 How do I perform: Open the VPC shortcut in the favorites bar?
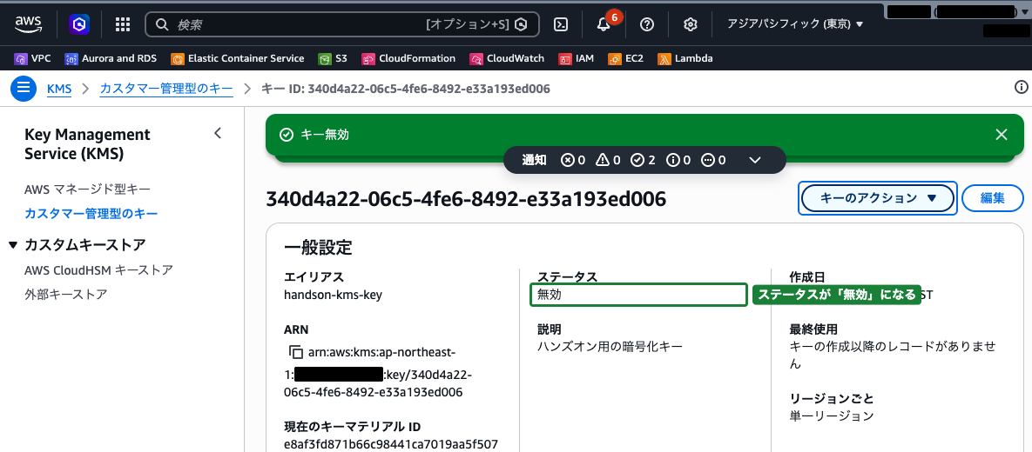(x=32, y=58)
